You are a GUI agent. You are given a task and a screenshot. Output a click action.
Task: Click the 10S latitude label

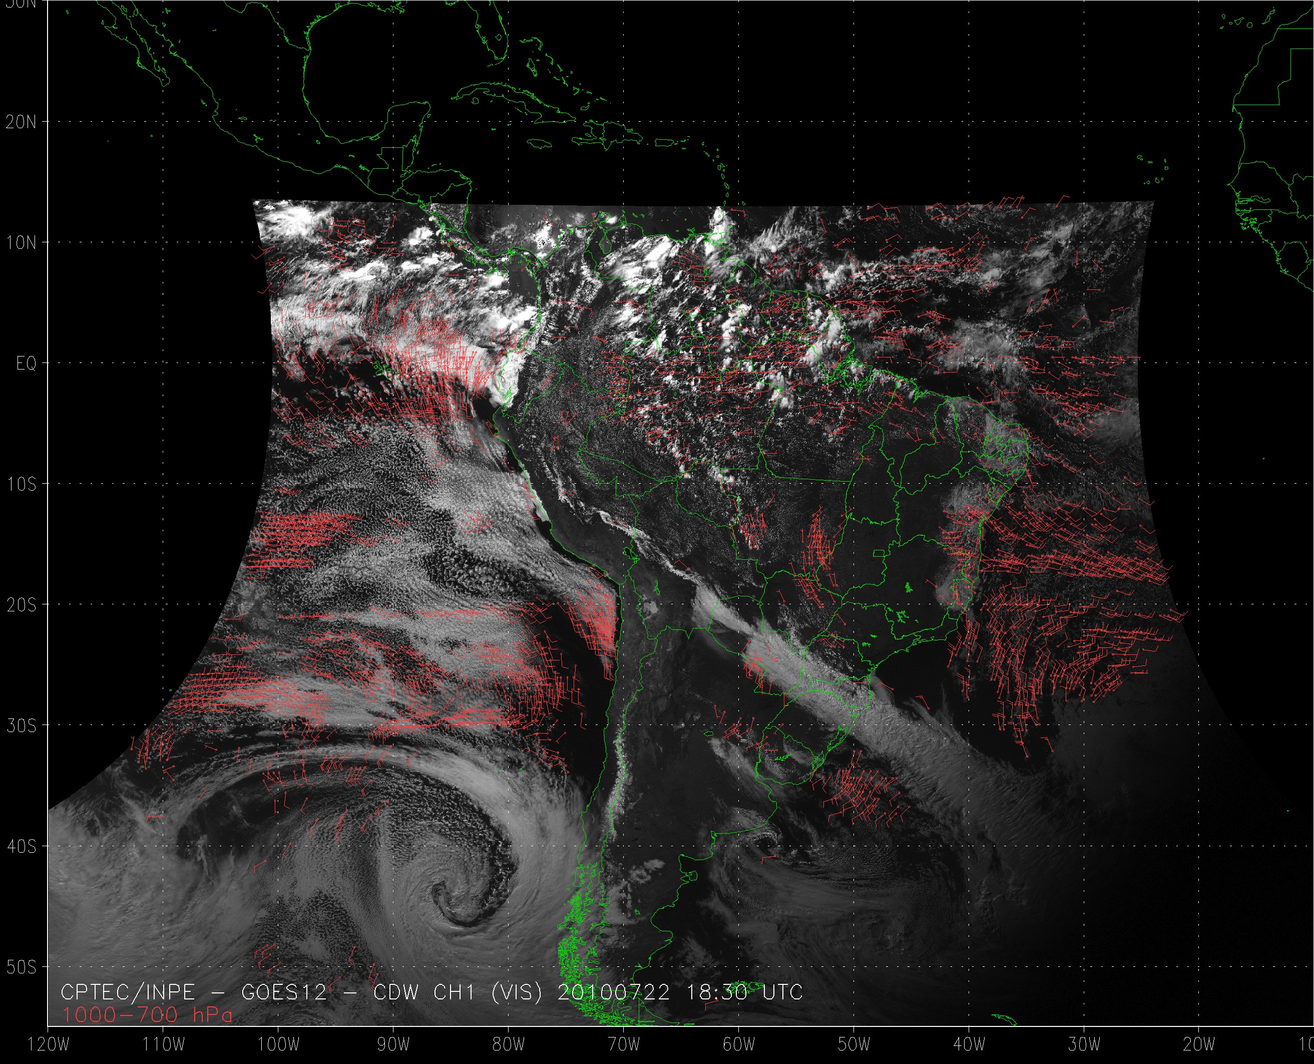click(x=21, y=484)
